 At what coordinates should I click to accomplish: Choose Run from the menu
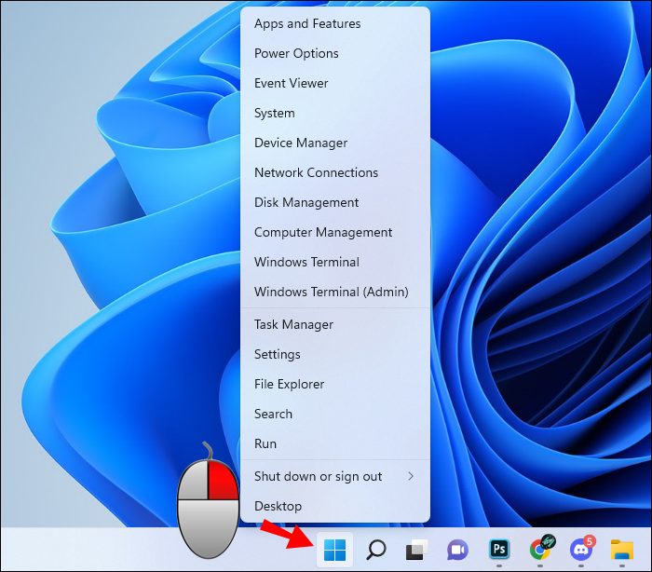(265, 443)
